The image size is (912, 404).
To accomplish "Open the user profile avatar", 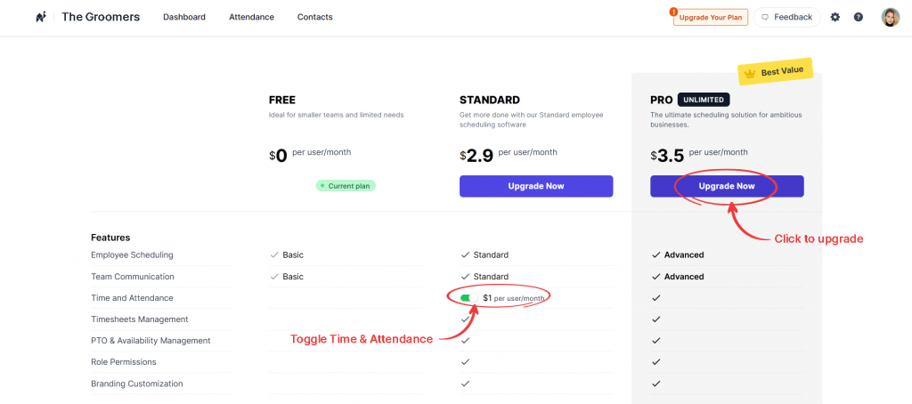I will [x=891, y=18].
